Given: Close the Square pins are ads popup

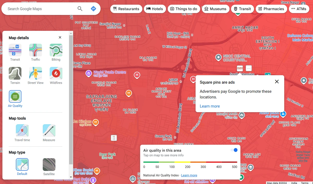Looking at the screenshot, I should pos(277,82).
